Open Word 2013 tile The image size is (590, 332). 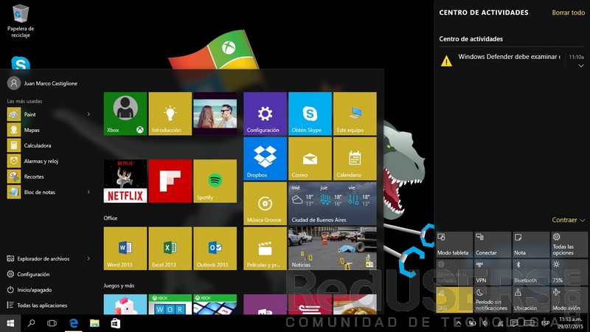pos(125,249)
